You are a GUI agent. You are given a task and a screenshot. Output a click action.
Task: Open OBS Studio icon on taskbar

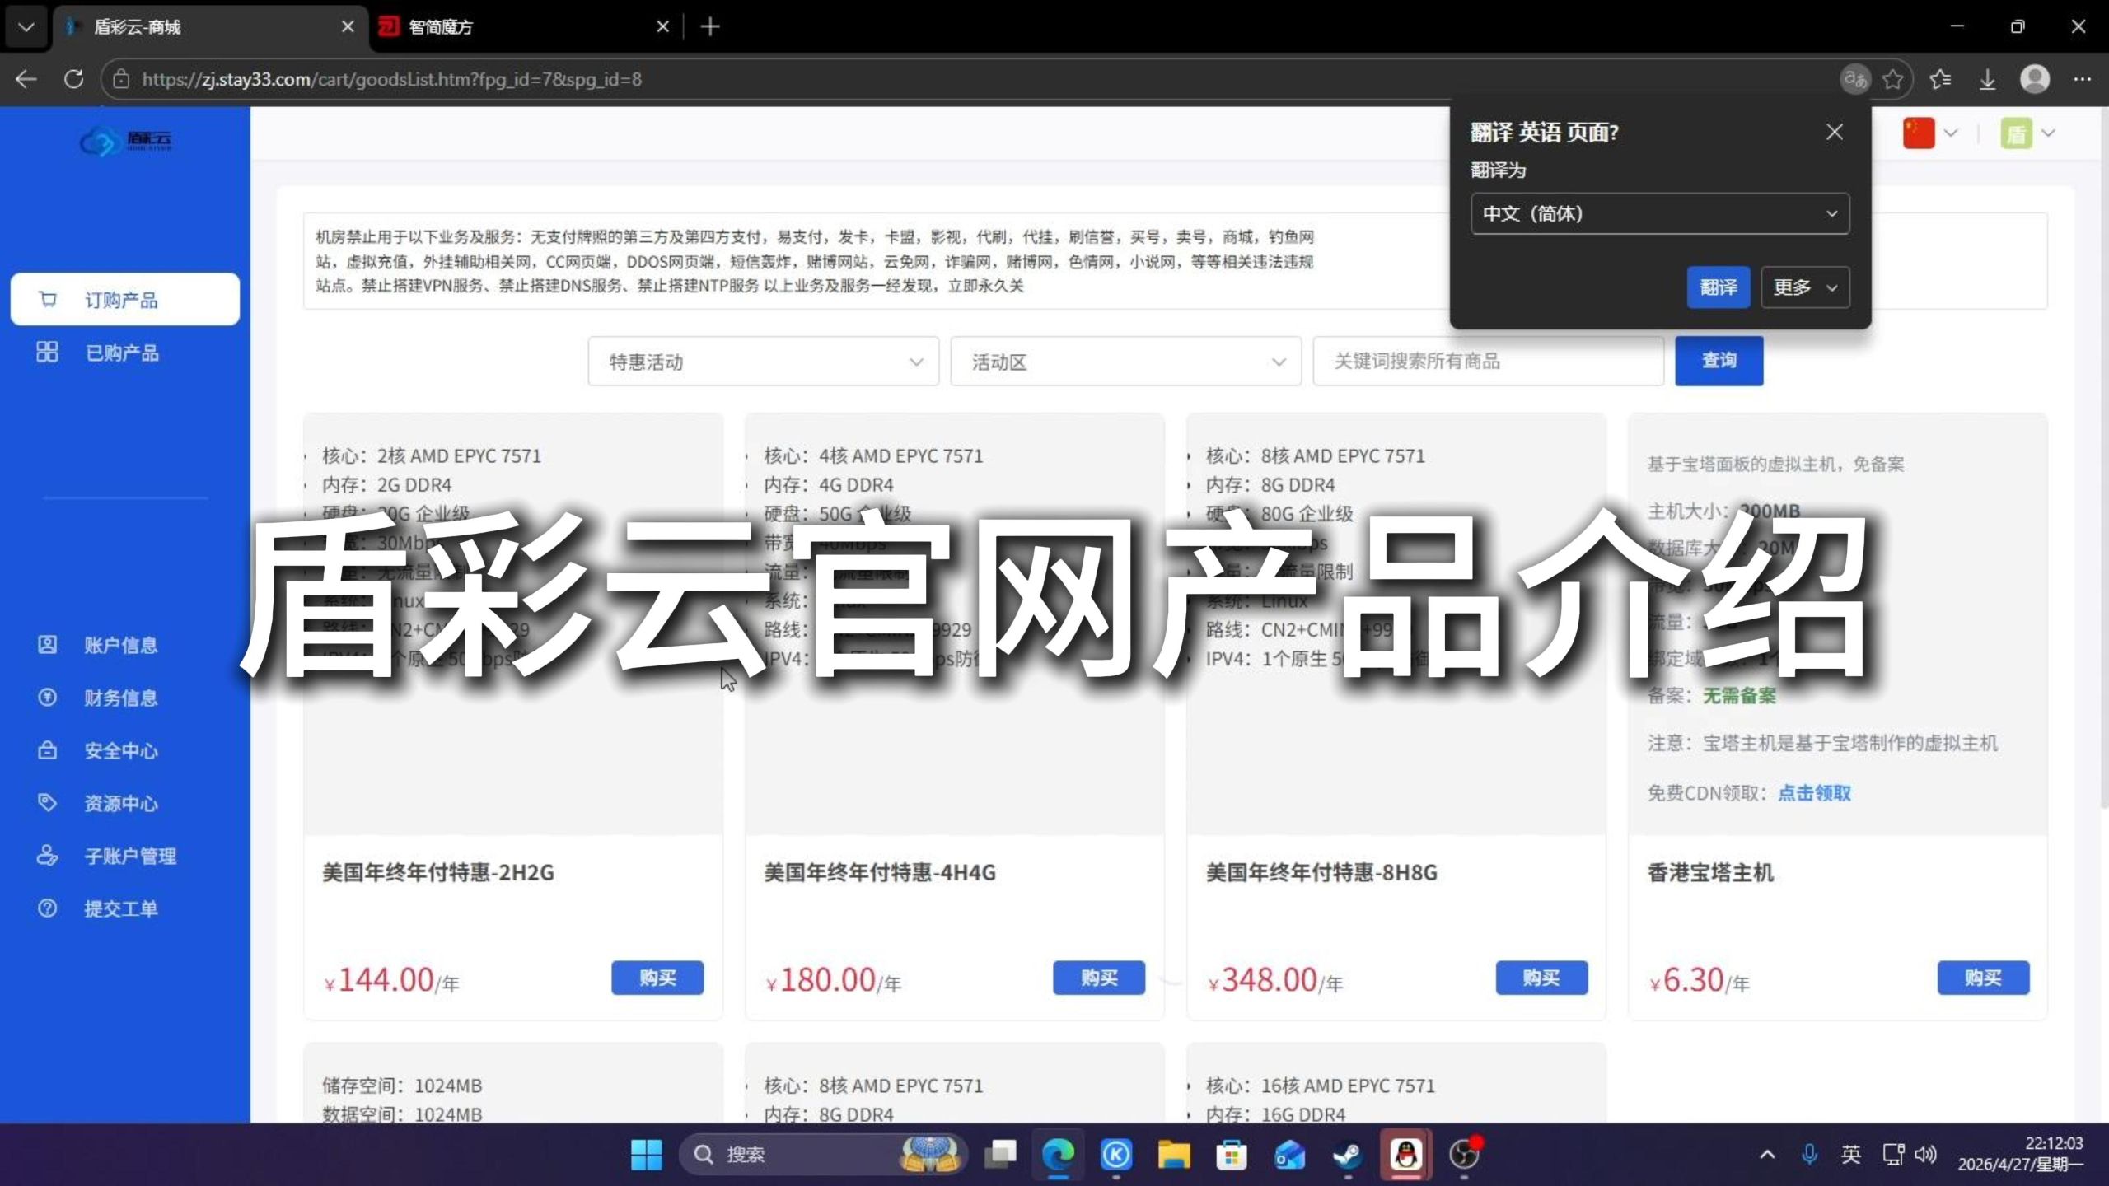click(x=1464, y=1155)
